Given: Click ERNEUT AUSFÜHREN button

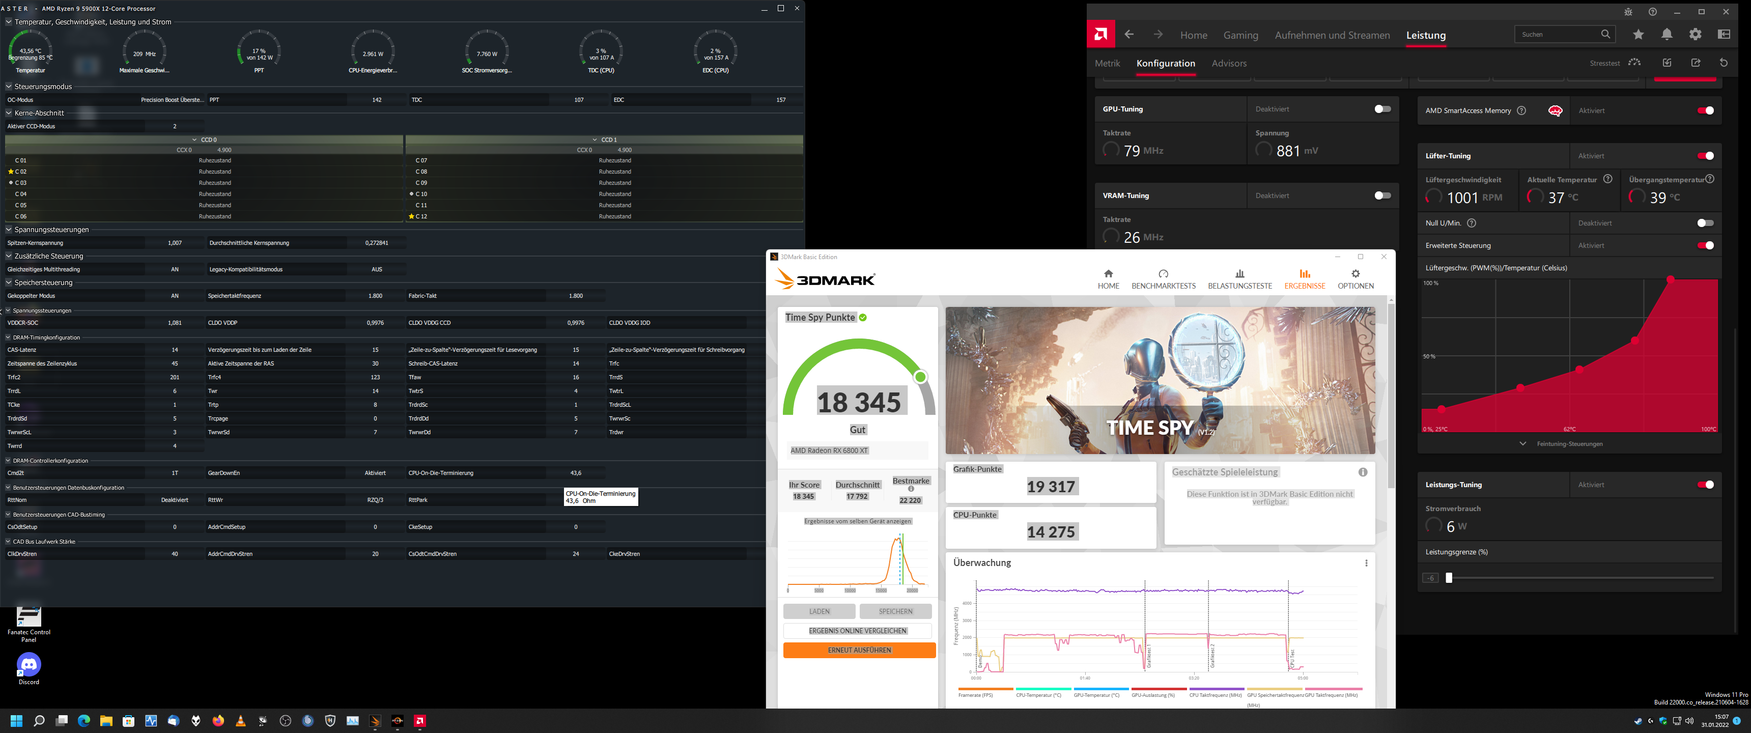Looking at the screenshot, I should tap(859, 650).
